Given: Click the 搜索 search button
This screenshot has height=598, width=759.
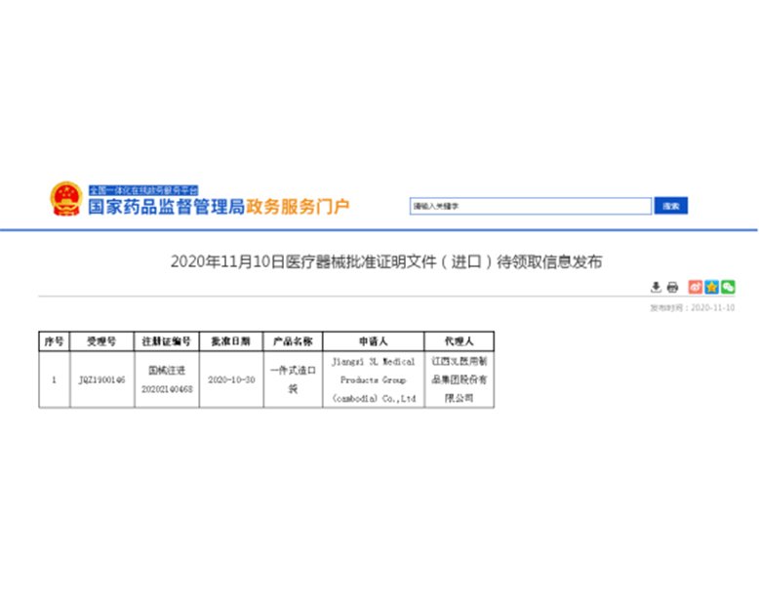Looking at the screenshot, I should tap(671, 206).
